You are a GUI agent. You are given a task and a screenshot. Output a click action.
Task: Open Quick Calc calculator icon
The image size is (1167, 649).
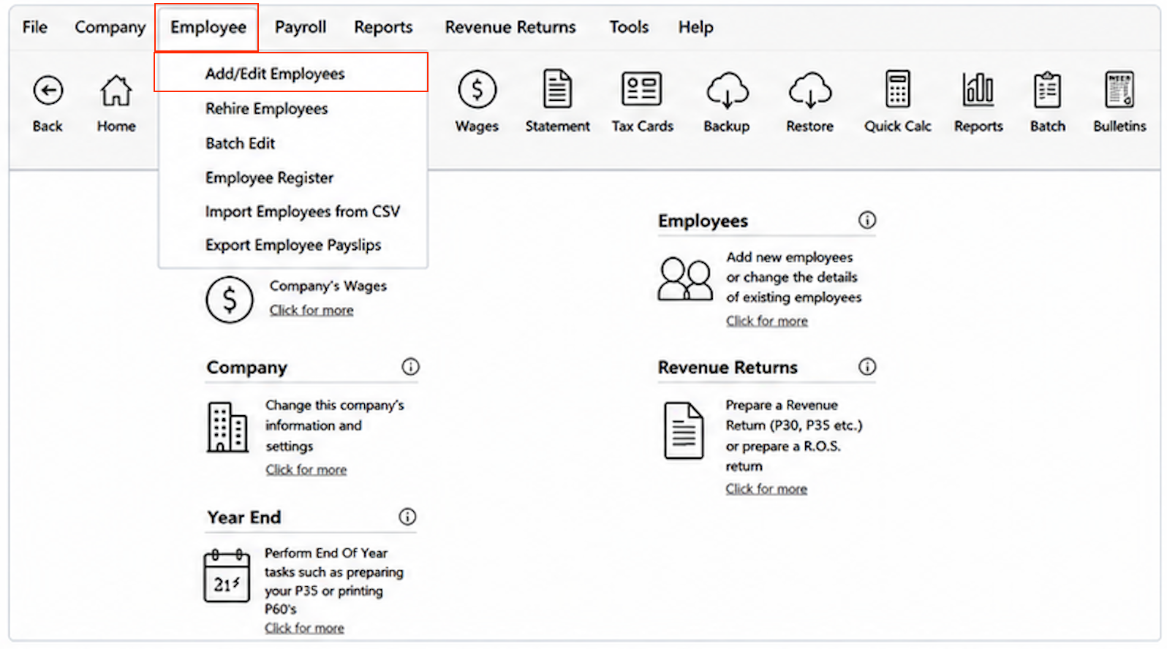tap(898, 89)
